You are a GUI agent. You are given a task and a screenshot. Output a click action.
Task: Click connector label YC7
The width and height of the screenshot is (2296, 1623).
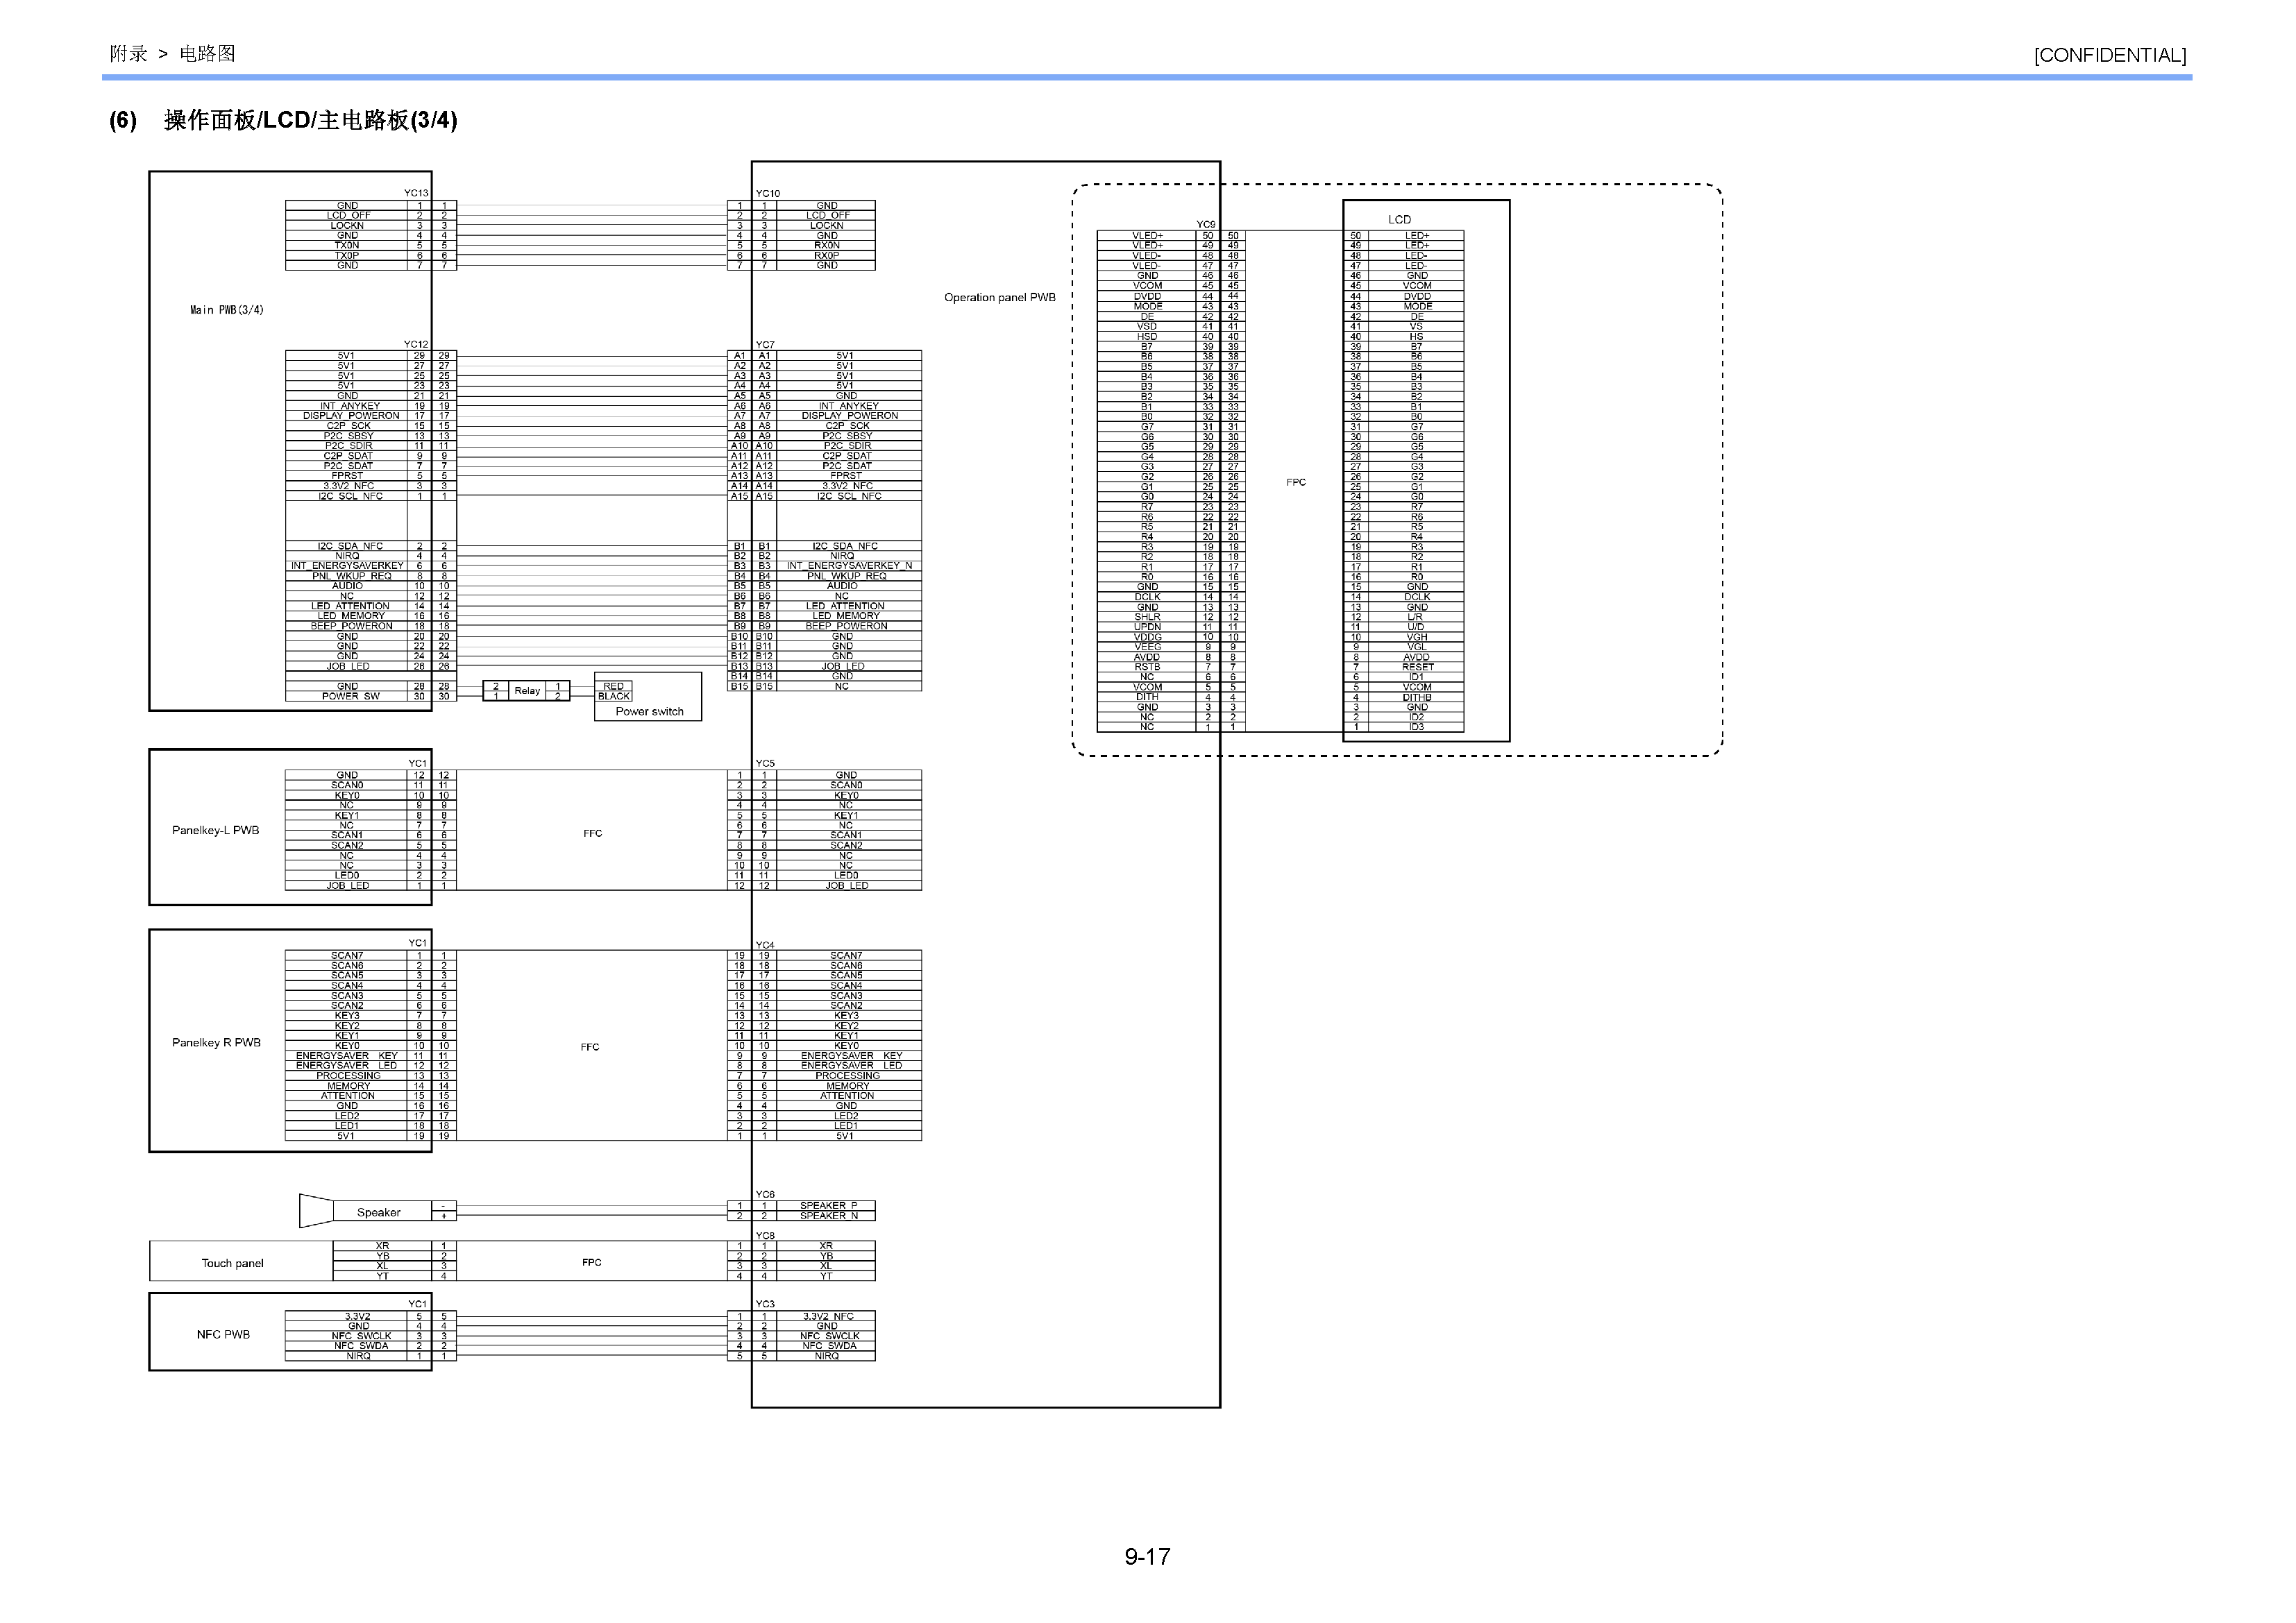765,344
